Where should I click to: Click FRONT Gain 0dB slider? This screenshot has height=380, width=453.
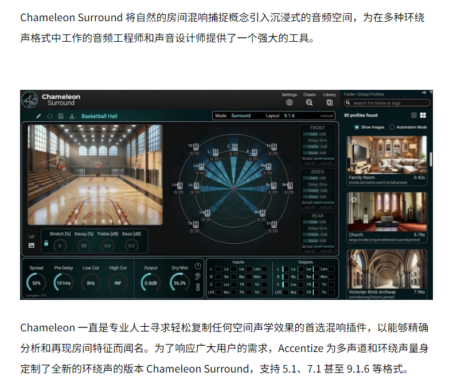click(315, 134)
